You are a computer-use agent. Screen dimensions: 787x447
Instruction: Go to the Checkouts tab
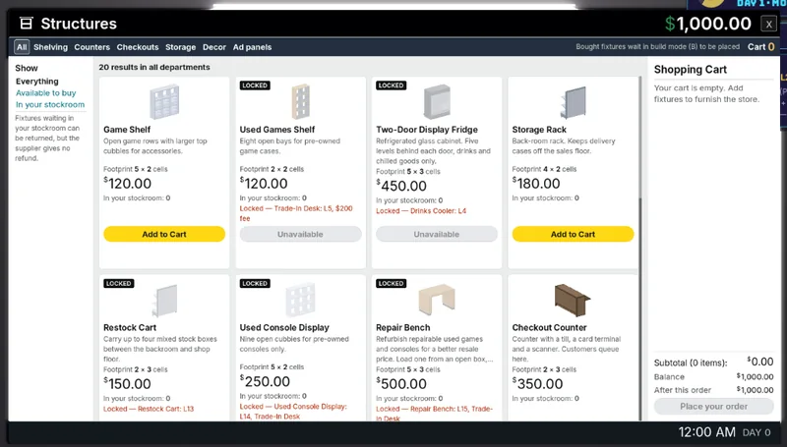point(138,47)
